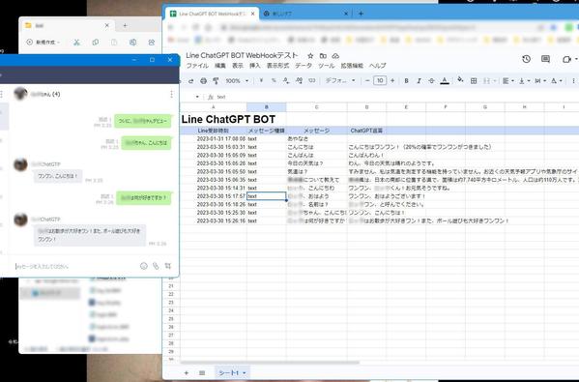579x382 pixels.
Task: Apply strikethrough formatting
Action: 431,80
